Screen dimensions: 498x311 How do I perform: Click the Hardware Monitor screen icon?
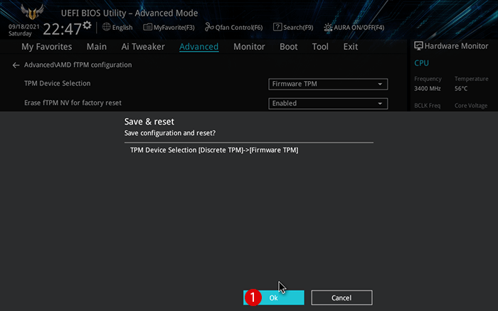coord(418,46)
